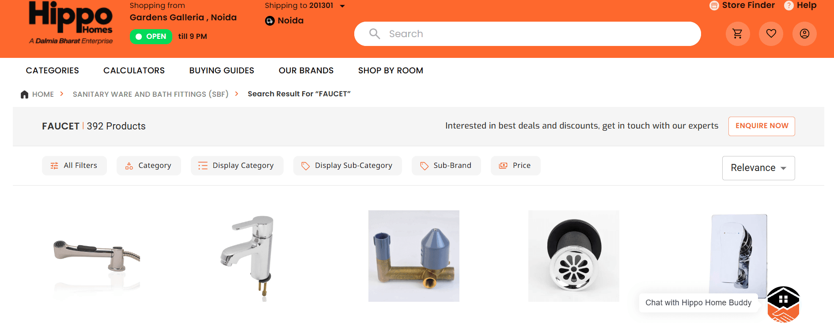Click the Help question mark icon
The width and height of the screenshot is (834, 323).
tap(789, 6)
